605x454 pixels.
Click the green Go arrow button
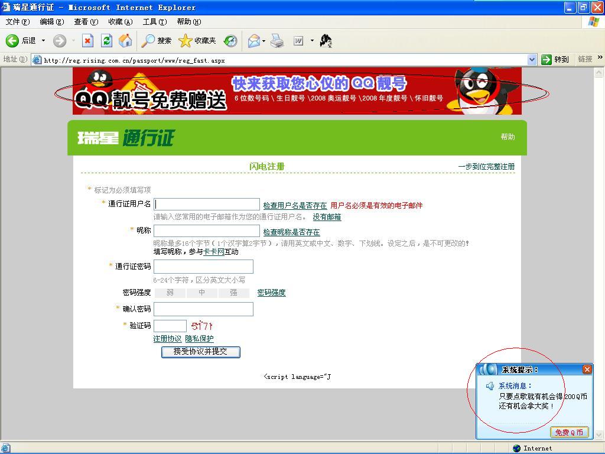click(547, 60)
